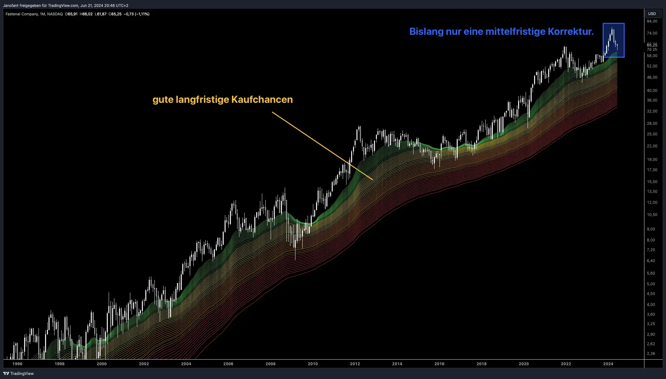The width and height of the screenshot is (666, 379).
Task: Click the 10,50 price axis label
Action: pos(652,215)
